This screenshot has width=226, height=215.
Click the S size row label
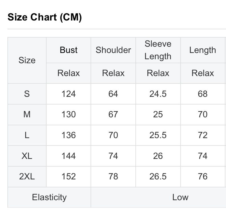[x=27, y=94]
